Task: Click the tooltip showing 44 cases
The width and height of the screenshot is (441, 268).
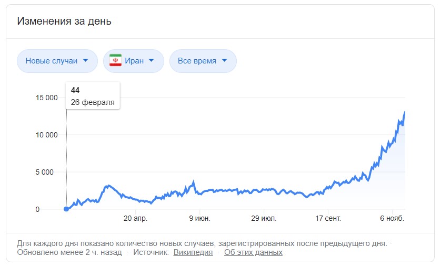Action: (93, 95)
